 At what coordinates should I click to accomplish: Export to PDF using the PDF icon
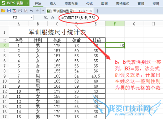pos(14,11)
